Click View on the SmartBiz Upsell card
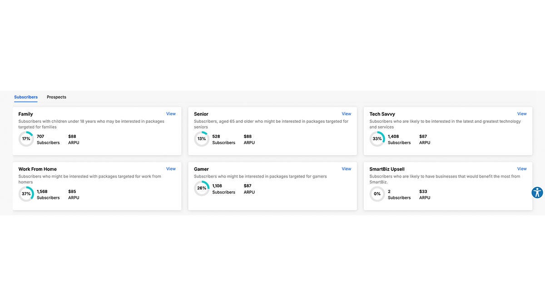 tap(521, 169)
